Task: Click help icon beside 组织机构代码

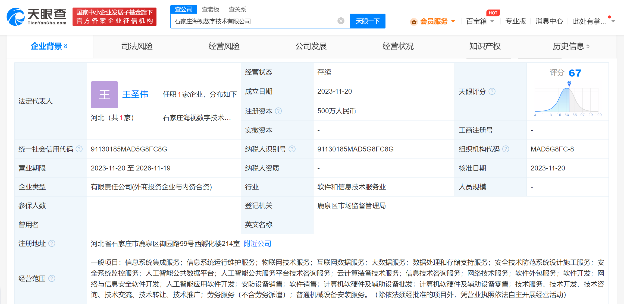Action: (506, 149)
